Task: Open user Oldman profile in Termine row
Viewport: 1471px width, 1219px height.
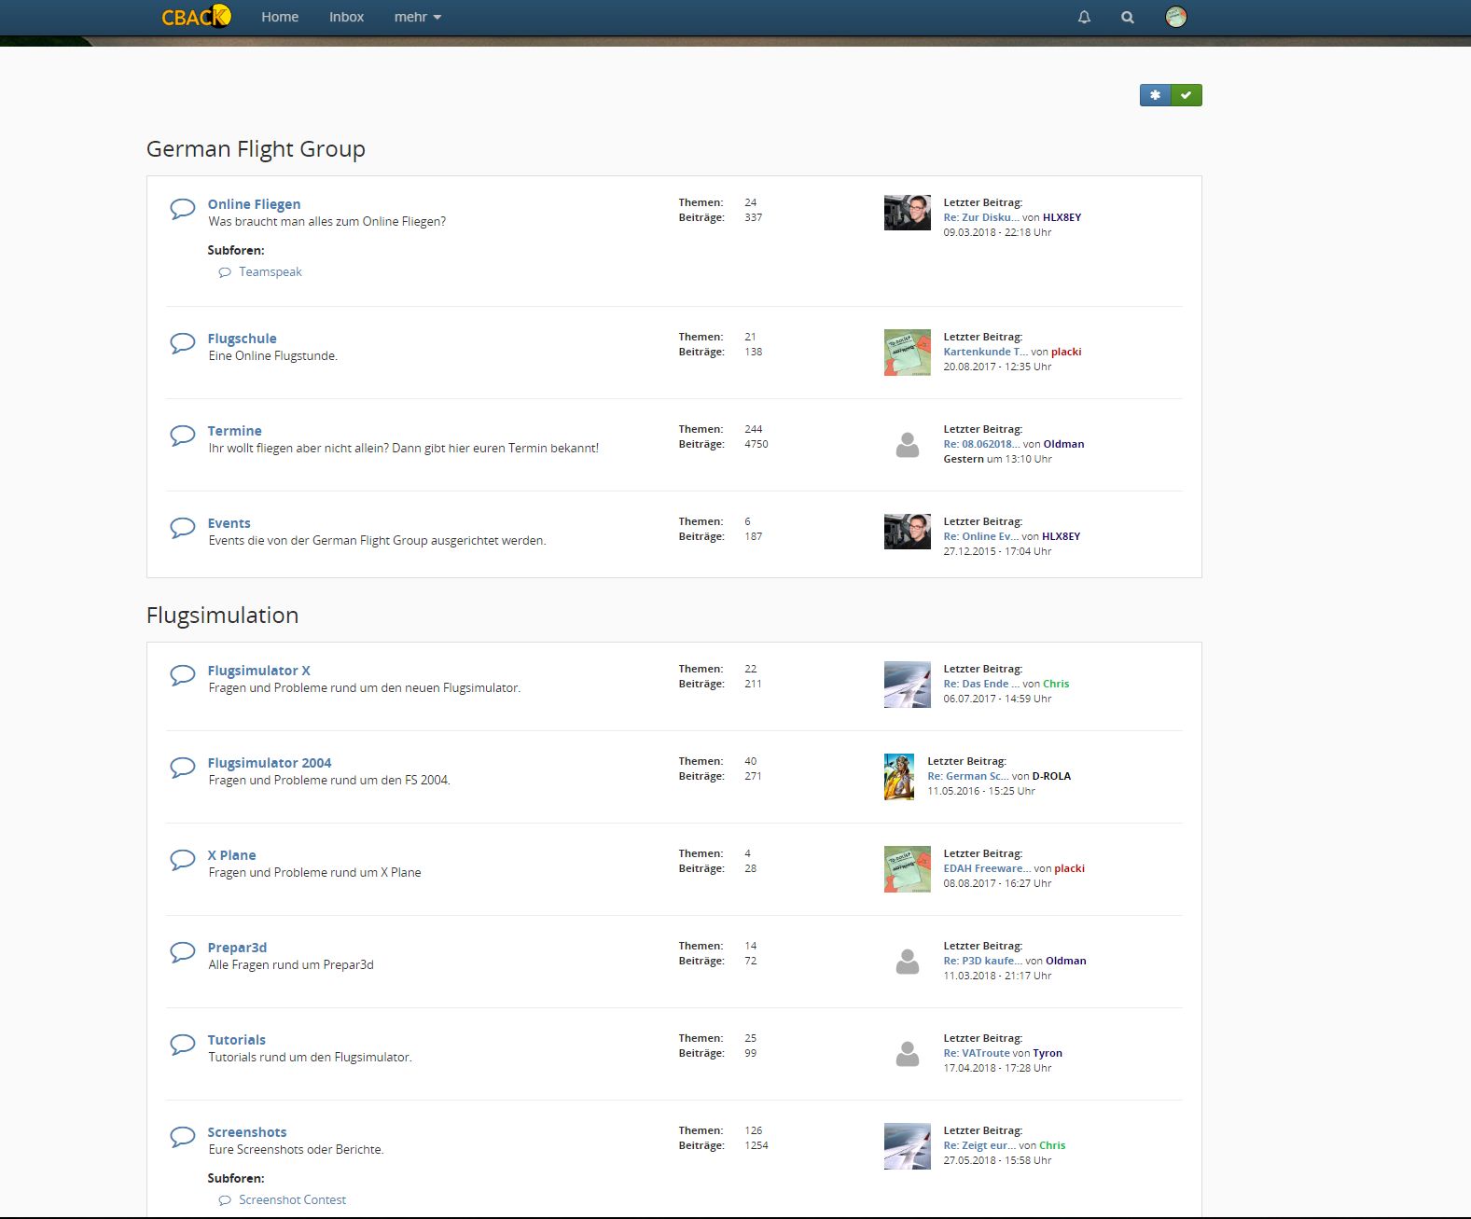Action: pos(1063,444)
